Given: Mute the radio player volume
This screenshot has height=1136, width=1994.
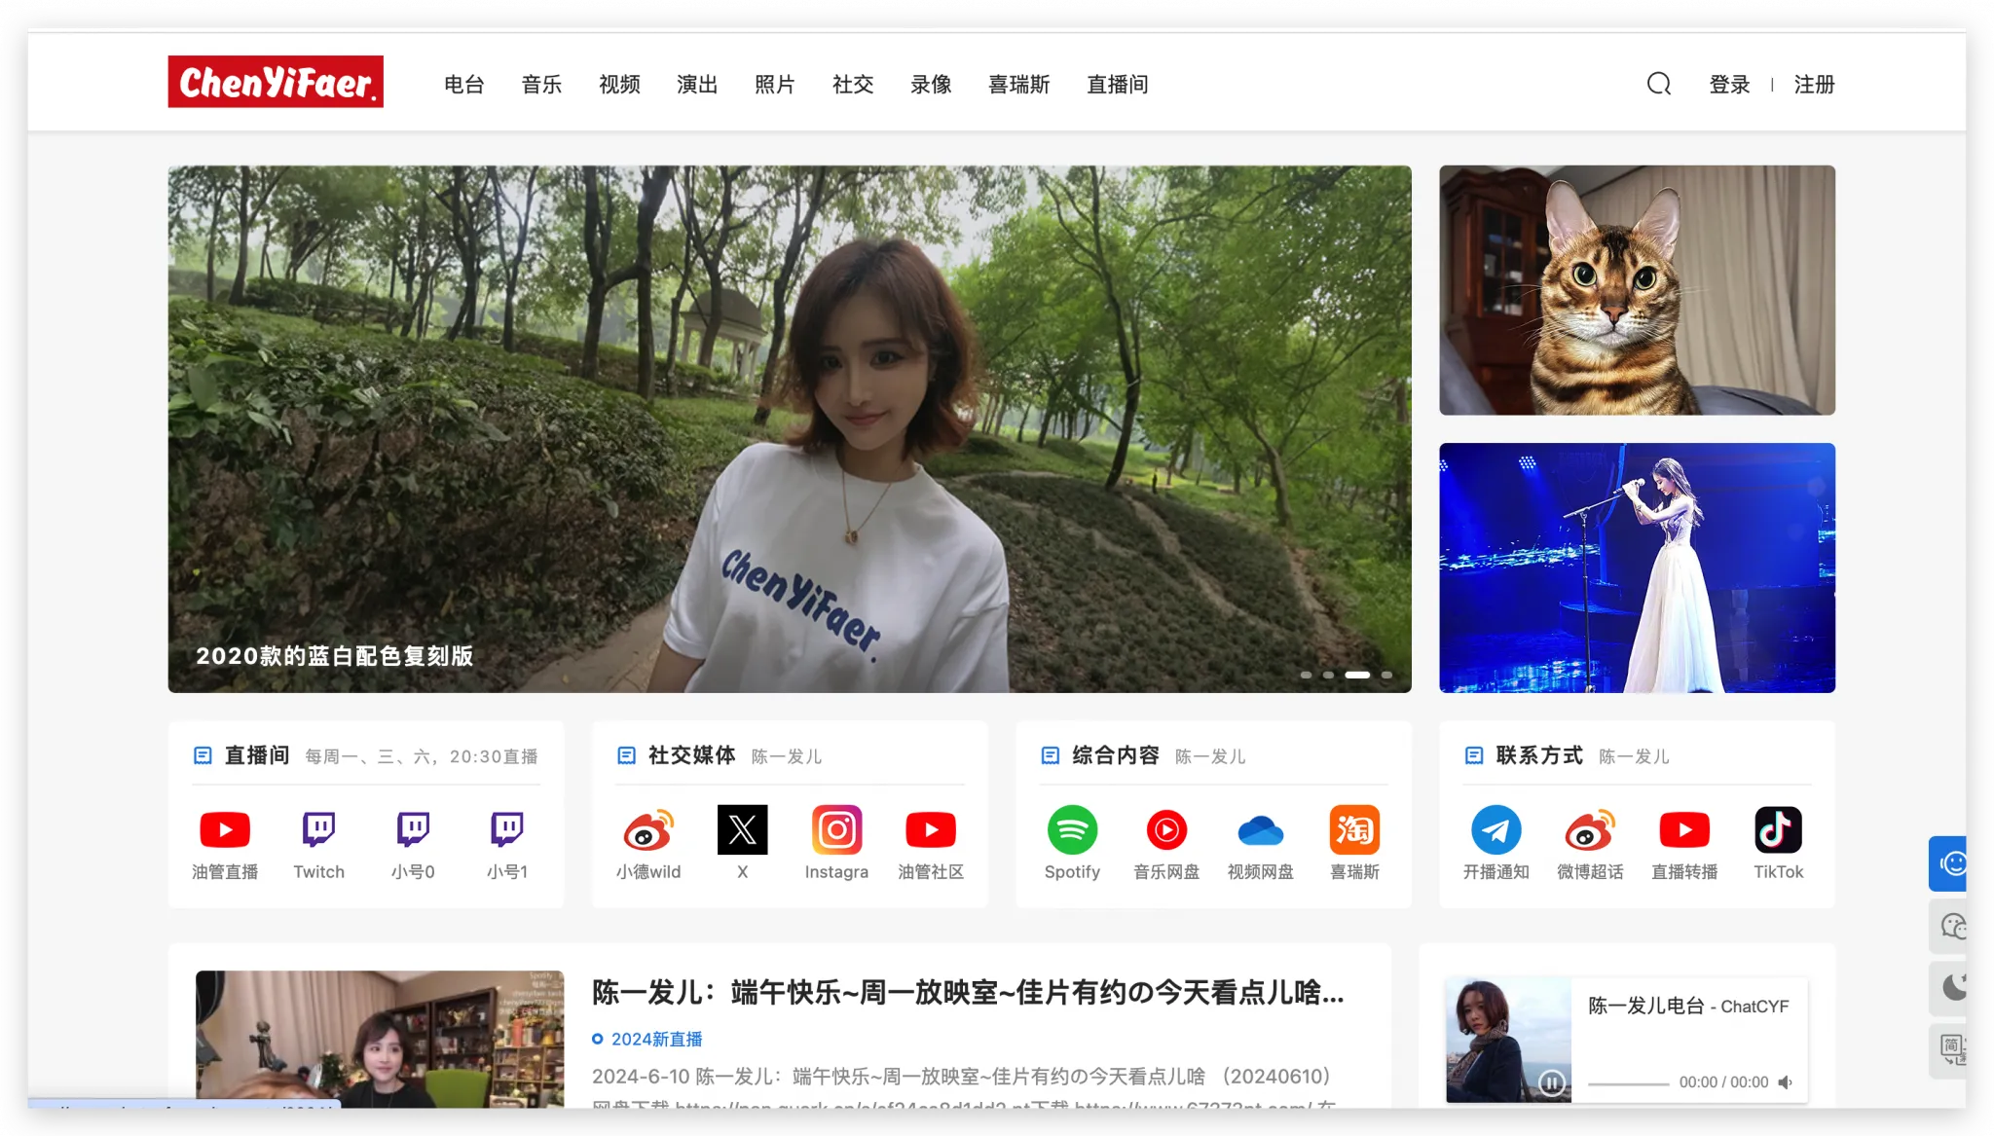Looking at the screenshot, I should click(x=1786, y=1081).
